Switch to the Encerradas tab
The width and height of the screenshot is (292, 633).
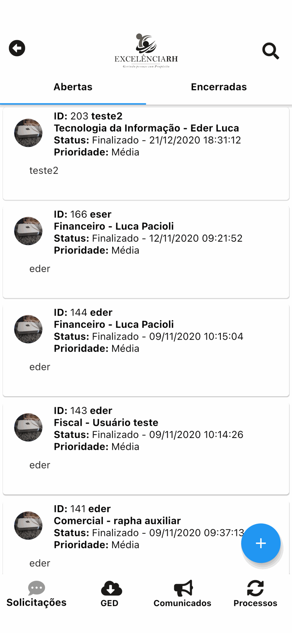point(219,87)
